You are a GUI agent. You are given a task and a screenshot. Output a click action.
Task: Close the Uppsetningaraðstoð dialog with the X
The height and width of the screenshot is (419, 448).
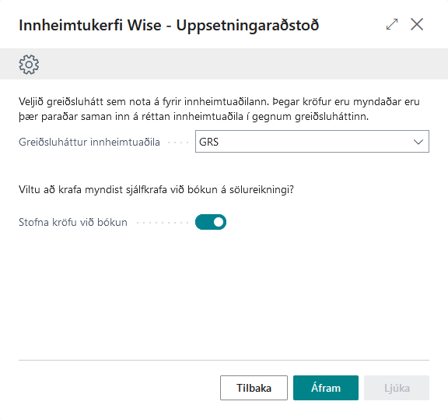417,24
